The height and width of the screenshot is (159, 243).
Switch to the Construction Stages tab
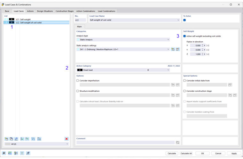65,11
